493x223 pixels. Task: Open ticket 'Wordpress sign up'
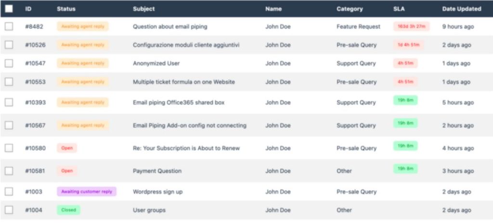coord(157,192)
